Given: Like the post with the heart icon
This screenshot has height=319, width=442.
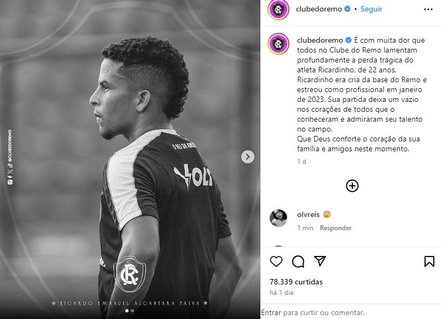Looking at the screenshot, I should point(276,261).
